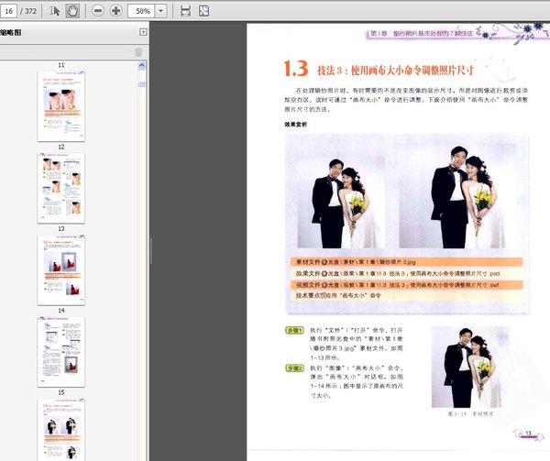Click the 50% zoom level field
The width and height of the screenshot is (550, 461).
(x=142, y=11)
